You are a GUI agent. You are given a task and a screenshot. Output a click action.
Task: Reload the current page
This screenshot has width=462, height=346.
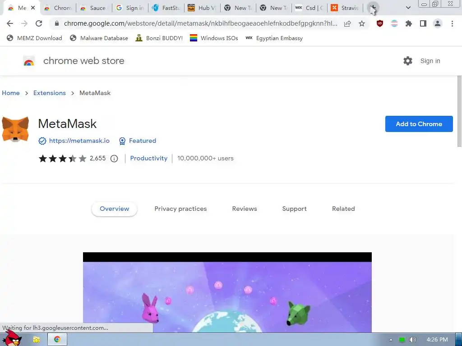pos(39,23)
